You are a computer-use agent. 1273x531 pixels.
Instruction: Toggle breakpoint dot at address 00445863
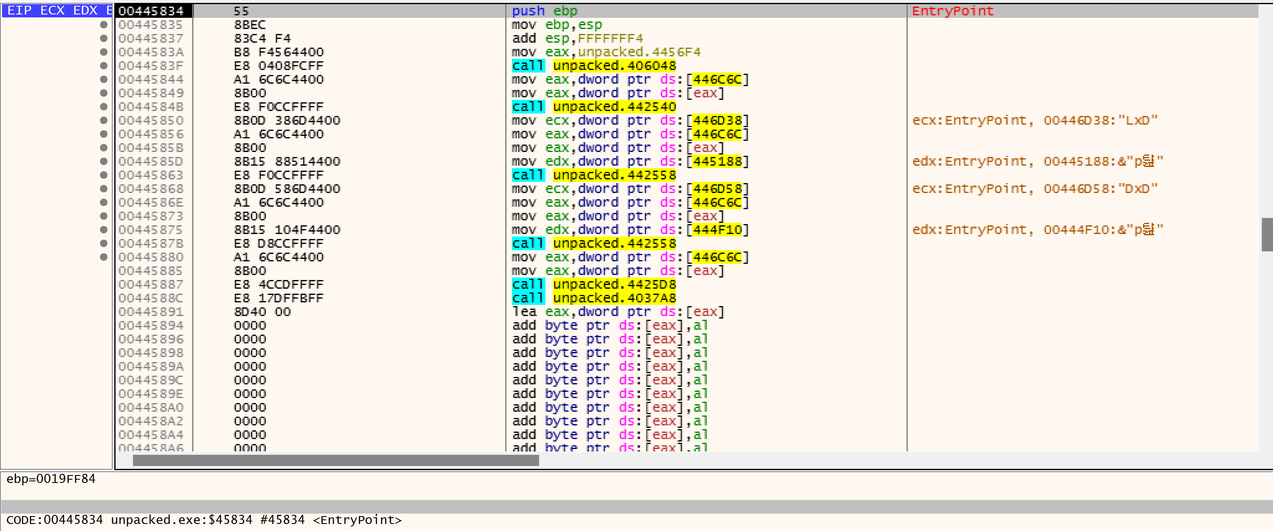coord(104,175)
